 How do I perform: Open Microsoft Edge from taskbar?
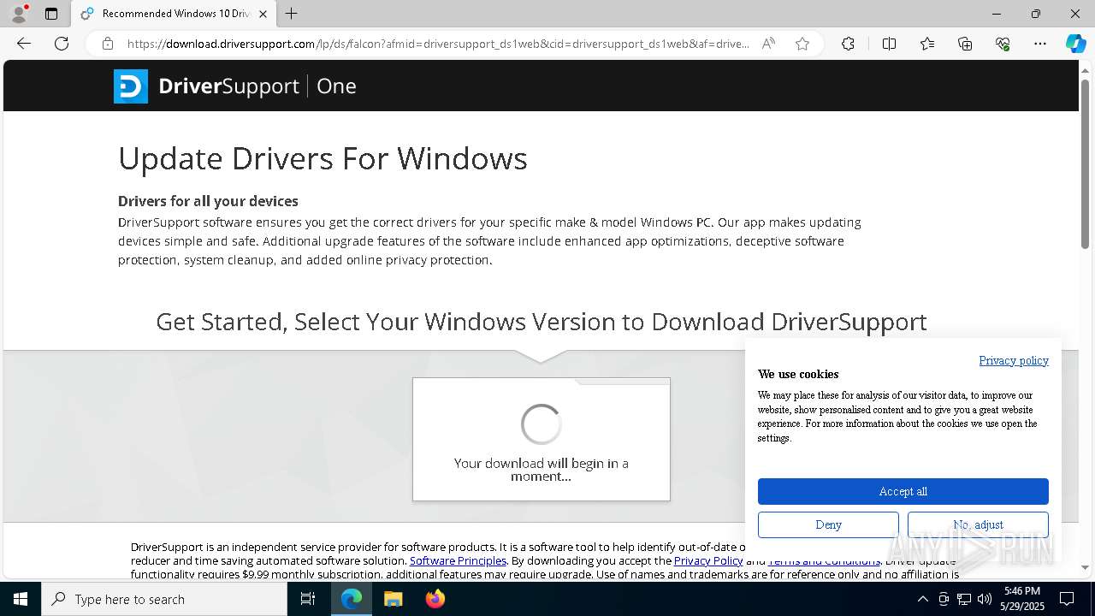(352, 599)
